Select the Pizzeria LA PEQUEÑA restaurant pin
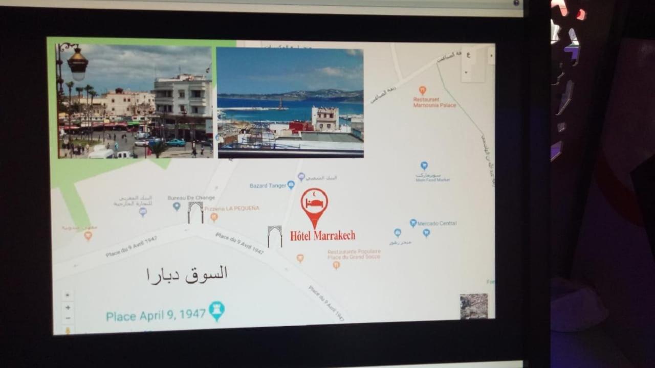This screenshot has width=655, height=368. point(214,217)
